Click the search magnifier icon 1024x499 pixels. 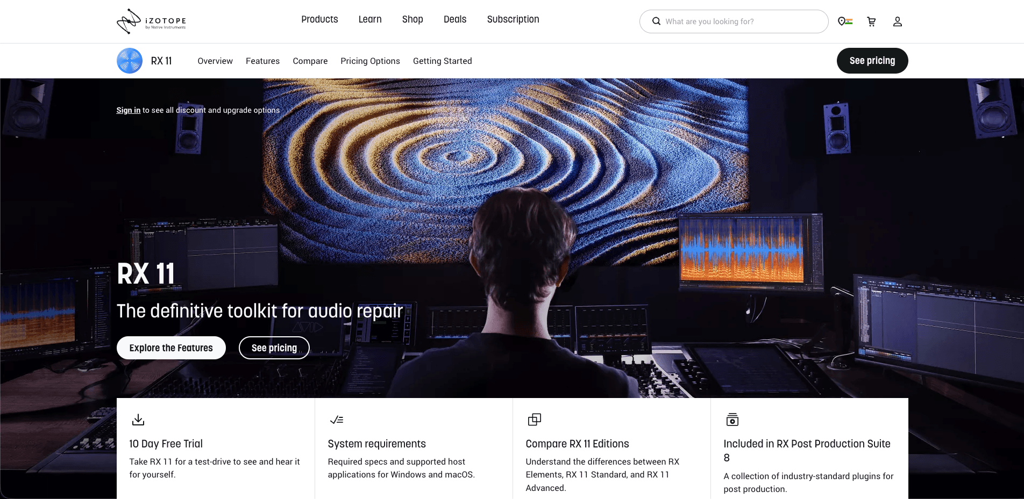point(656,21)
